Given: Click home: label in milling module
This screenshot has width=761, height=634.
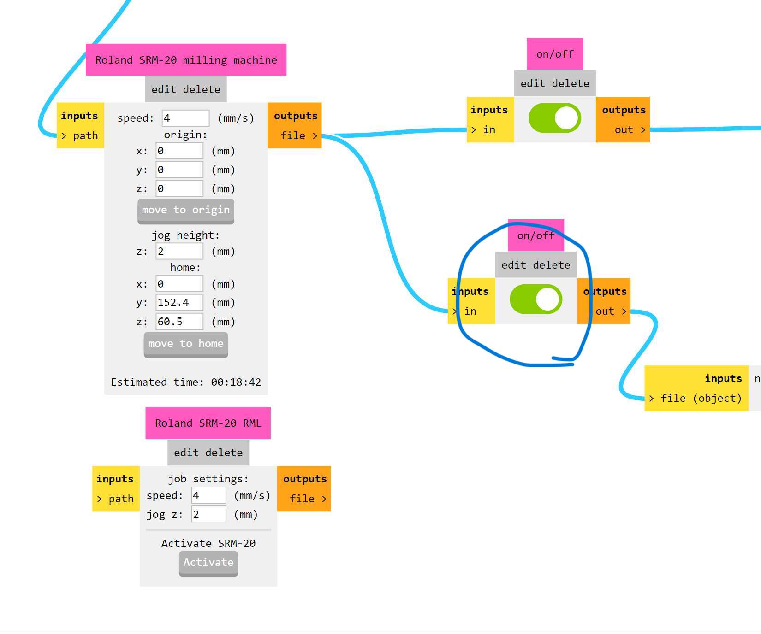Looking at the screenshot, I should (x=186, y=267).
